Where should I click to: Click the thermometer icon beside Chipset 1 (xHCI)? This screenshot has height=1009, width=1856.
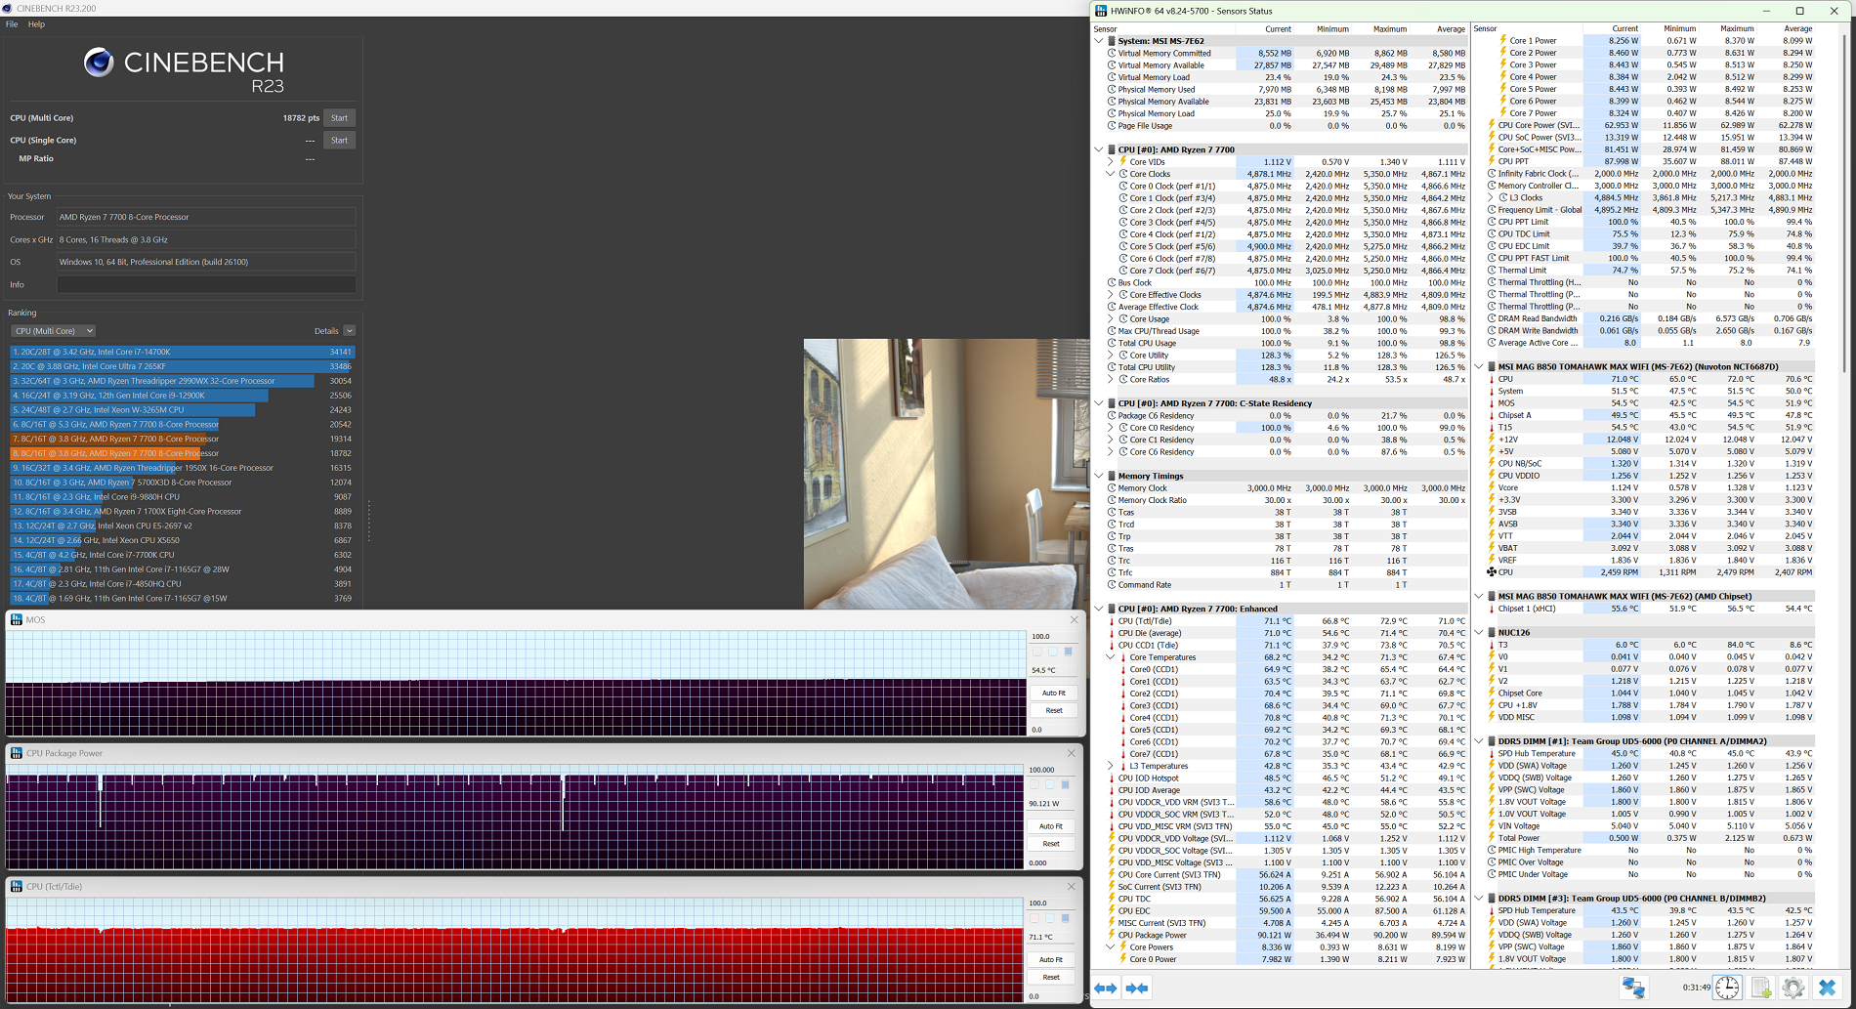(x=1492, y=609)
